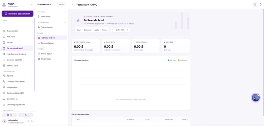264x126 pixels.
Task: Collapse the SYSTÈME section chevron
Action: [65, 49]
